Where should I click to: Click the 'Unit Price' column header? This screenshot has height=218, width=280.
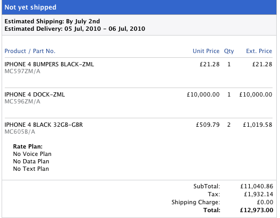pyautogui.click(x=206, y=51)
